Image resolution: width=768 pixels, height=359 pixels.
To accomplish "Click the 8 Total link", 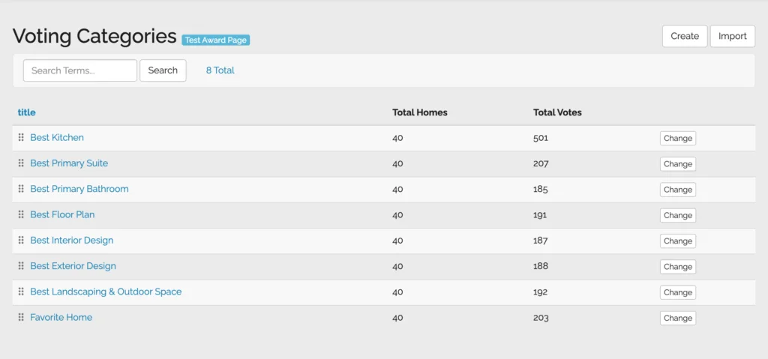I will pyautogui.click(x=220, y=70).
